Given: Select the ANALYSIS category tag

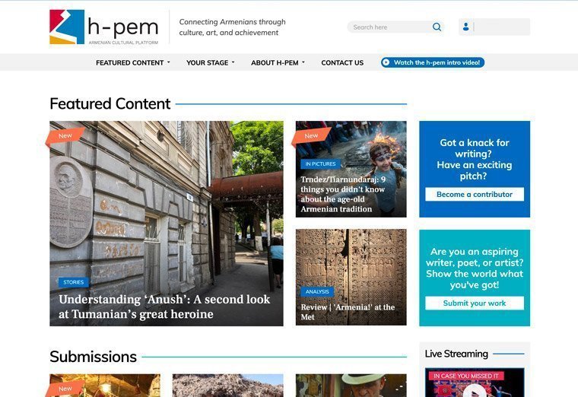Looking at the screenshot, I should [x=317, y=291].
